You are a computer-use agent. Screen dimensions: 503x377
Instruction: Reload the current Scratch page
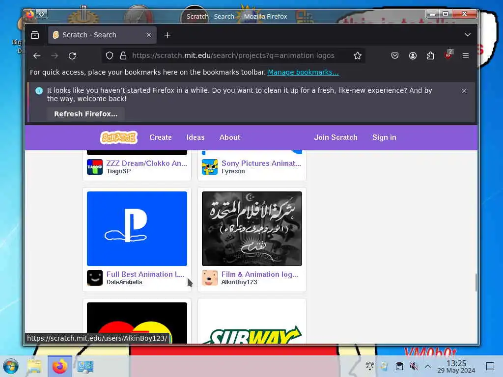click(x=72, y=56)
